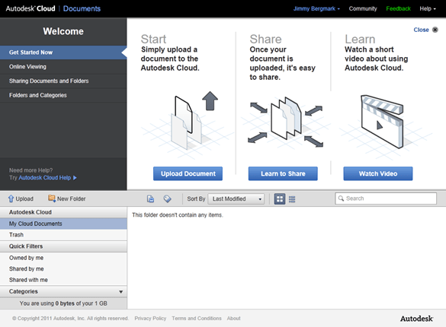Click the document actions icon in toolbar
The width and height of the screenshot is (446, 327).
pyautogui.click(x=150, y=198)
